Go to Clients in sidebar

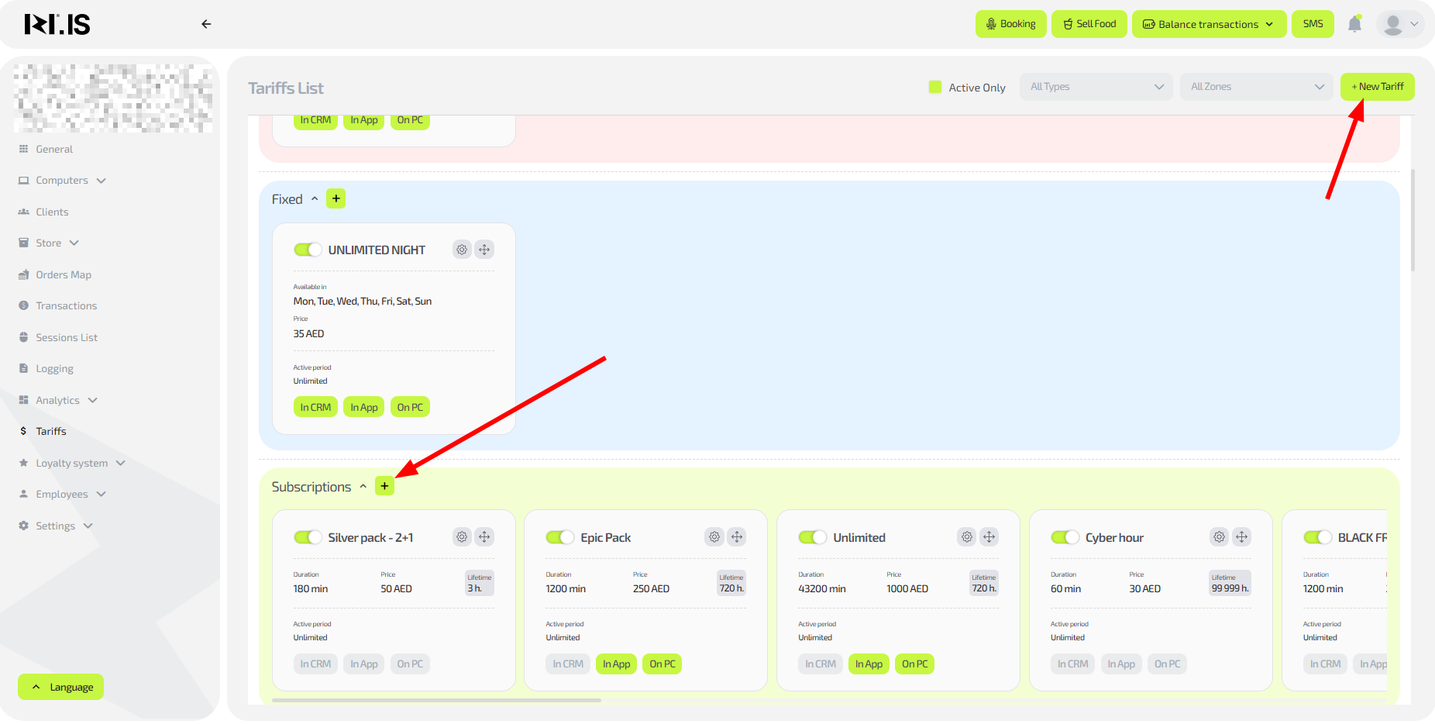point(52,212)
